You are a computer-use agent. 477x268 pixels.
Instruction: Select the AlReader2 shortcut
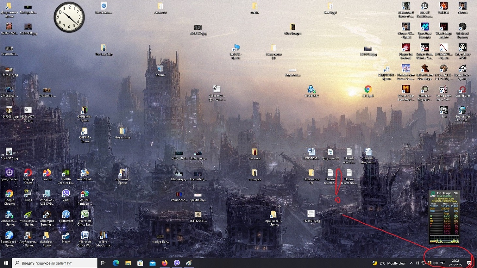[9, 218]
